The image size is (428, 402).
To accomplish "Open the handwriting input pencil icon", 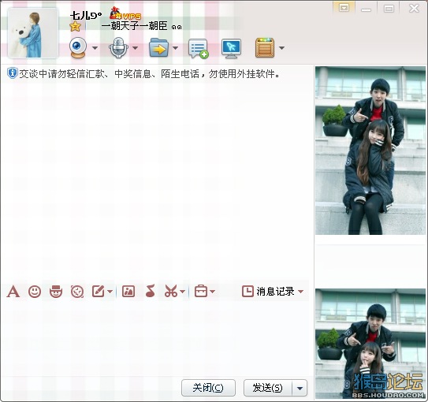I will [x=99, y=292].
